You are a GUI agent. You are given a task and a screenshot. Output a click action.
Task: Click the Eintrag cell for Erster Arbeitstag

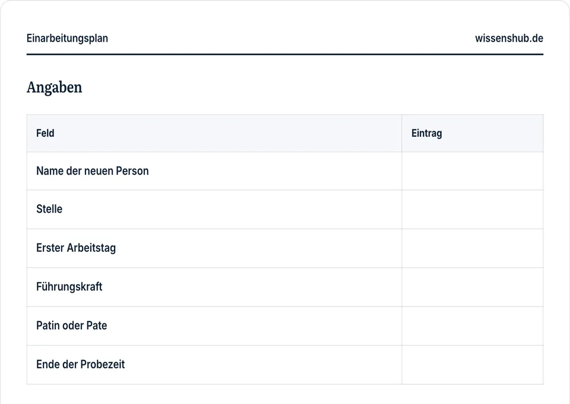472,248
